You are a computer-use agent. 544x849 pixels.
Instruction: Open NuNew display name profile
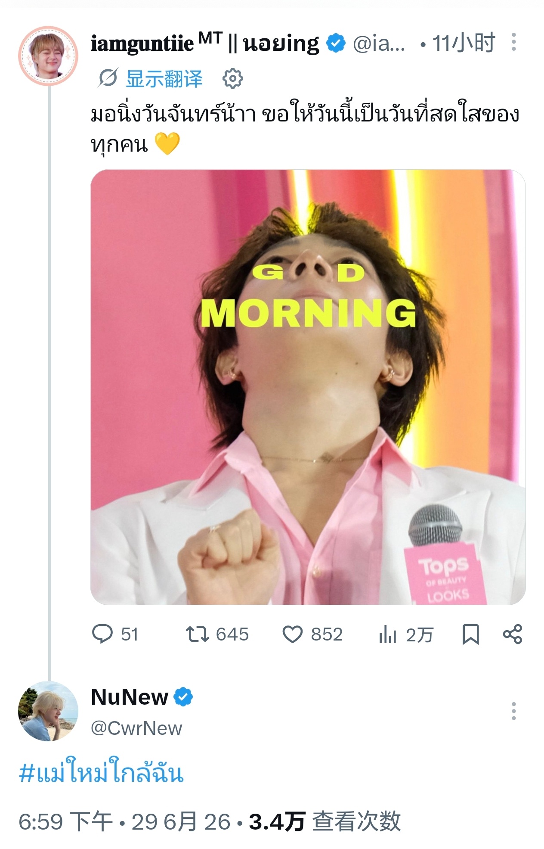[x=130, y=697]
